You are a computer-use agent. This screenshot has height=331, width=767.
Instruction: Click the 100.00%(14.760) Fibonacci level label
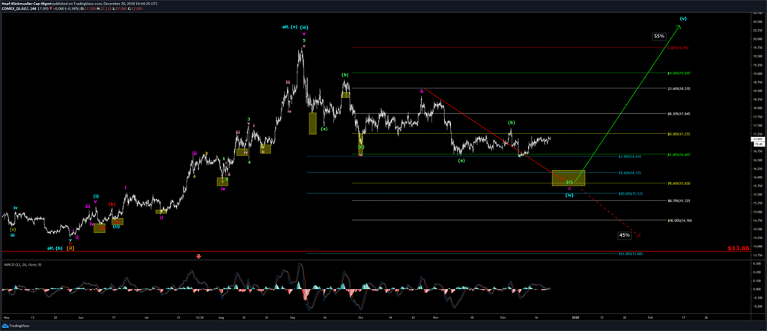tap(679, 220)
